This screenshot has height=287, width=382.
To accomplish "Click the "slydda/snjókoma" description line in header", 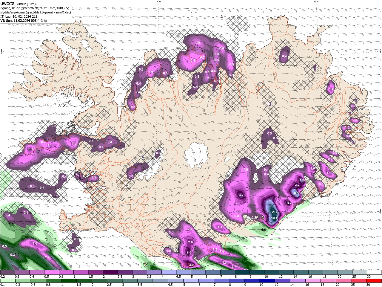I will (x=36, y=12).
